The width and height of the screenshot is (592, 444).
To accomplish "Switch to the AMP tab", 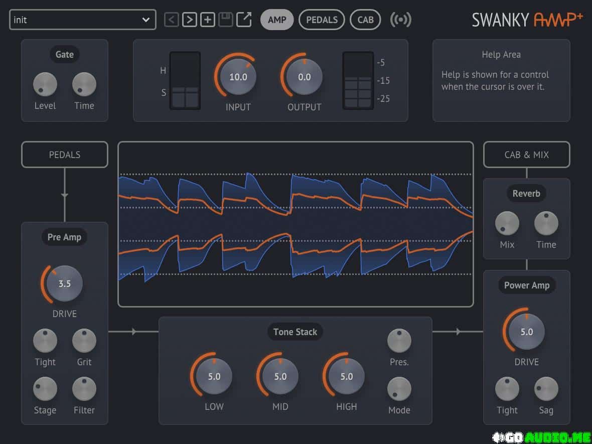I will 277,20.
